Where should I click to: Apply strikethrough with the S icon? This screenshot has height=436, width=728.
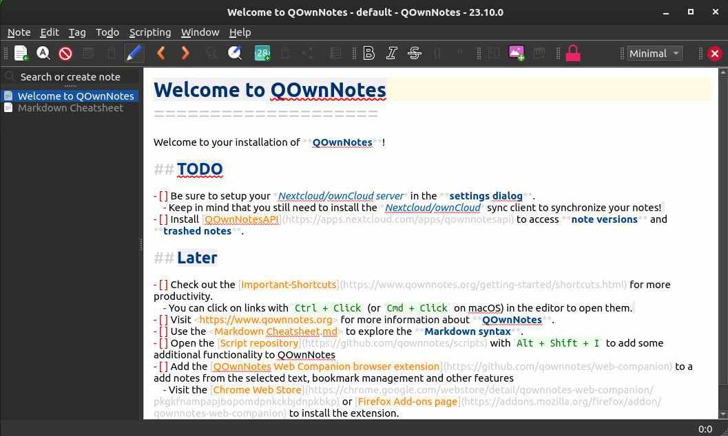click(x=415, y=53)
